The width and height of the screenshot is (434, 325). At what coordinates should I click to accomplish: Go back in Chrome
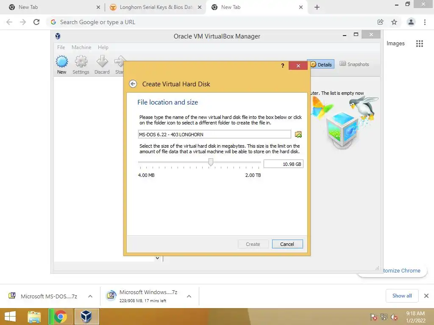point(9,22)
